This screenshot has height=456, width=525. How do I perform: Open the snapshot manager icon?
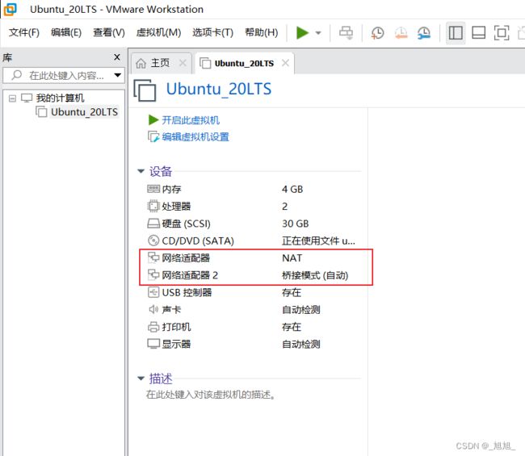point(424,33)
